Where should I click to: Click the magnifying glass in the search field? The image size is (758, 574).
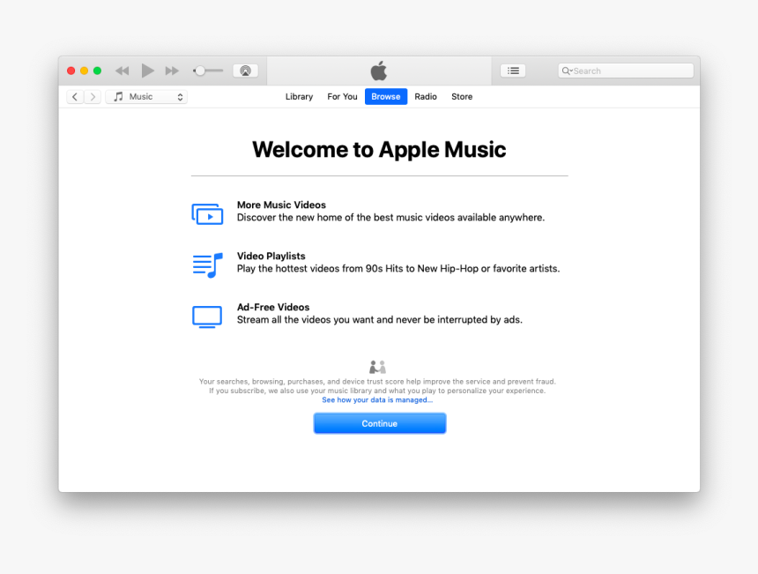[565, 70]
